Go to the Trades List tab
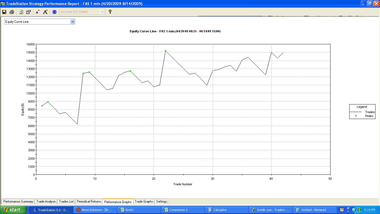The width and height of the screenshot is (380, 214). coord(66,201)
